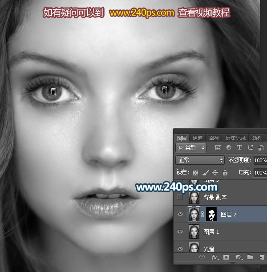This screenshot has height=272, width=267.
Task: Toggle mask link icon on 图层 2
Action: 202,215
